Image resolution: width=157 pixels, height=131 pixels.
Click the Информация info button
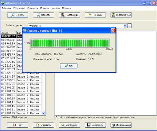(121, 125)
